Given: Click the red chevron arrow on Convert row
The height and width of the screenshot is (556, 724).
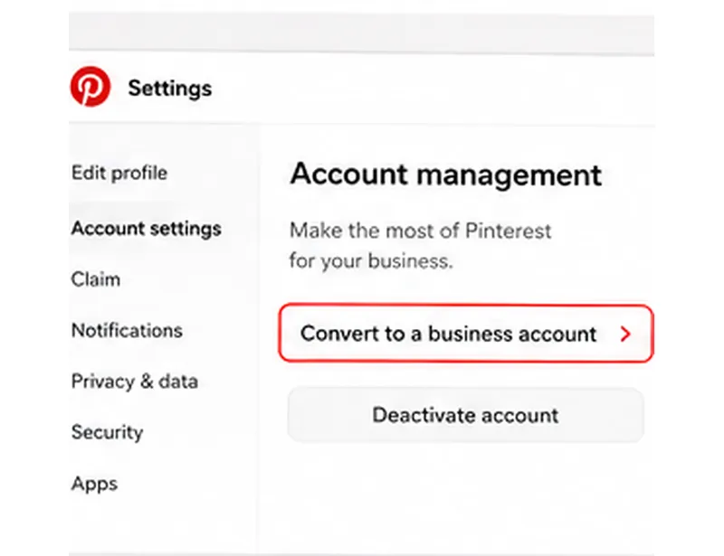Looking at the screenshot, I should point(625,334).
